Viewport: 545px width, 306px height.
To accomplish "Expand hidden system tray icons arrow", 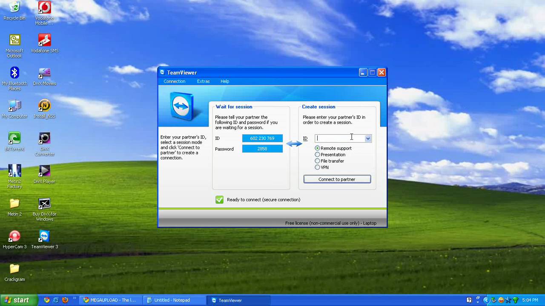I will 486,300.
